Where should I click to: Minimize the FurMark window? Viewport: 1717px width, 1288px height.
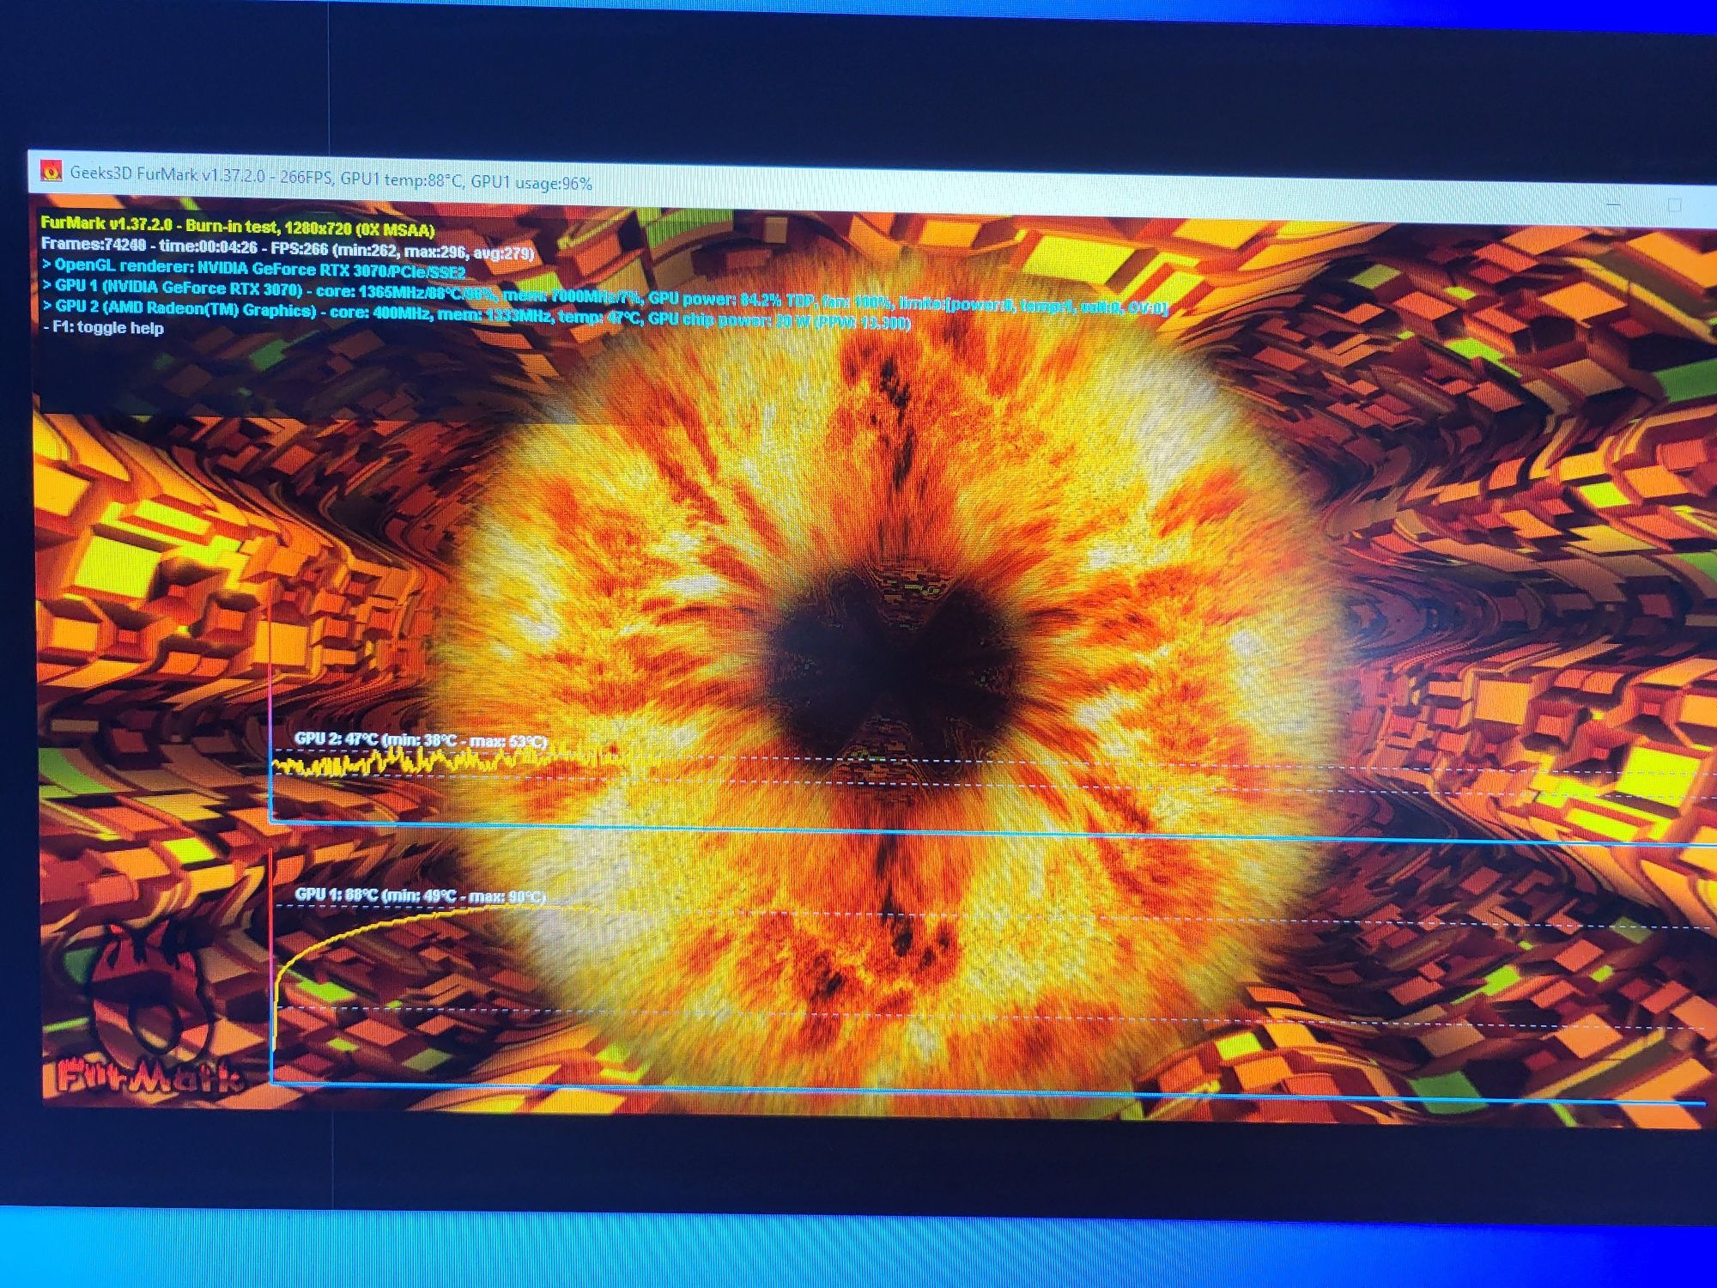1613,204
